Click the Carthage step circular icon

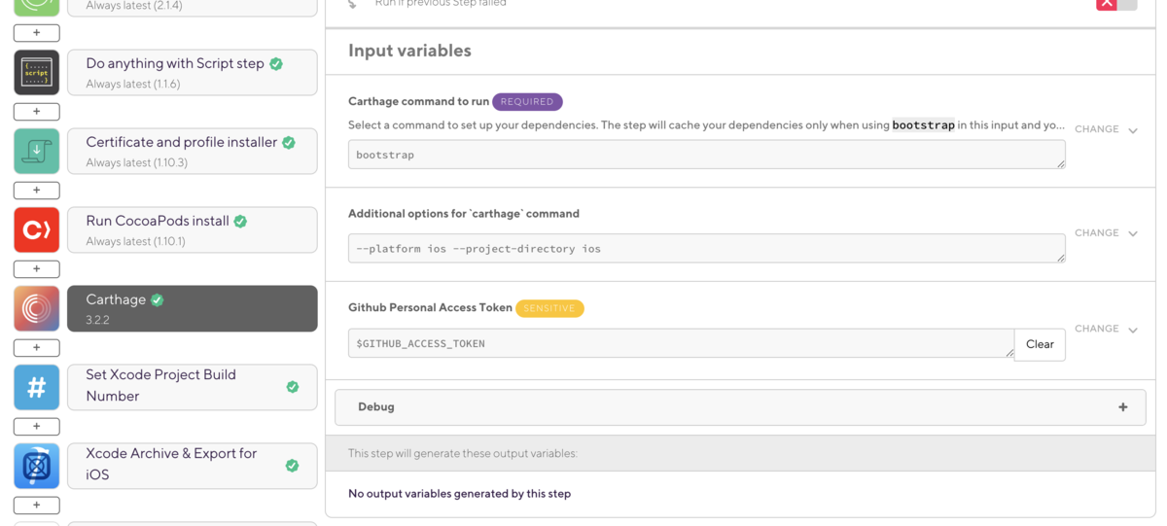coord(37,309)
